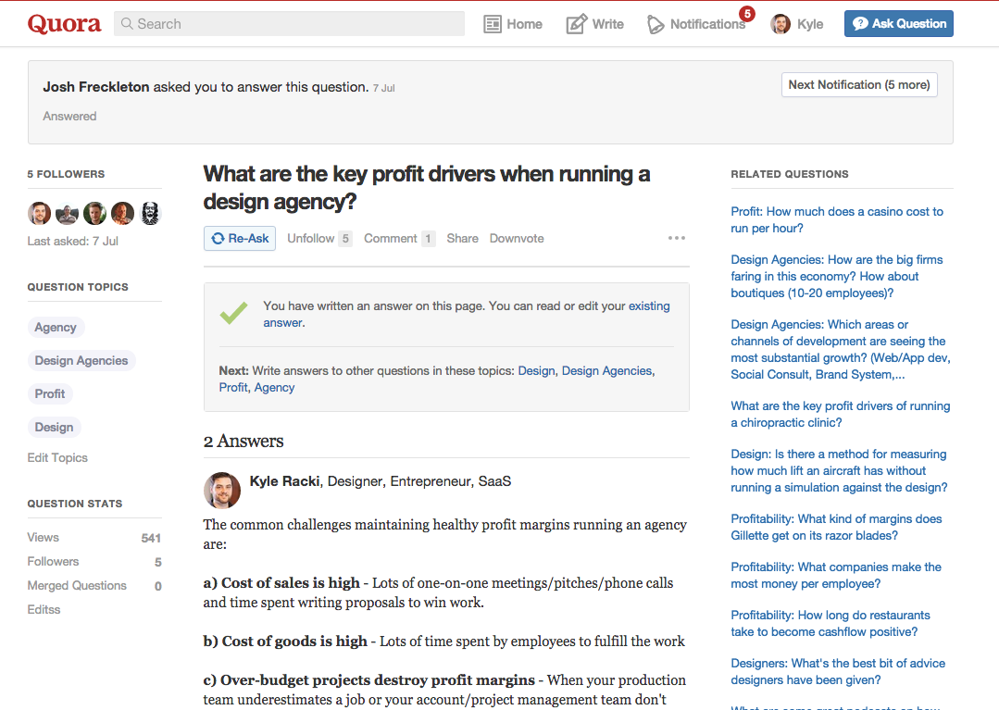Click Kyle's profile avatar in the header

tap(780, 24)
